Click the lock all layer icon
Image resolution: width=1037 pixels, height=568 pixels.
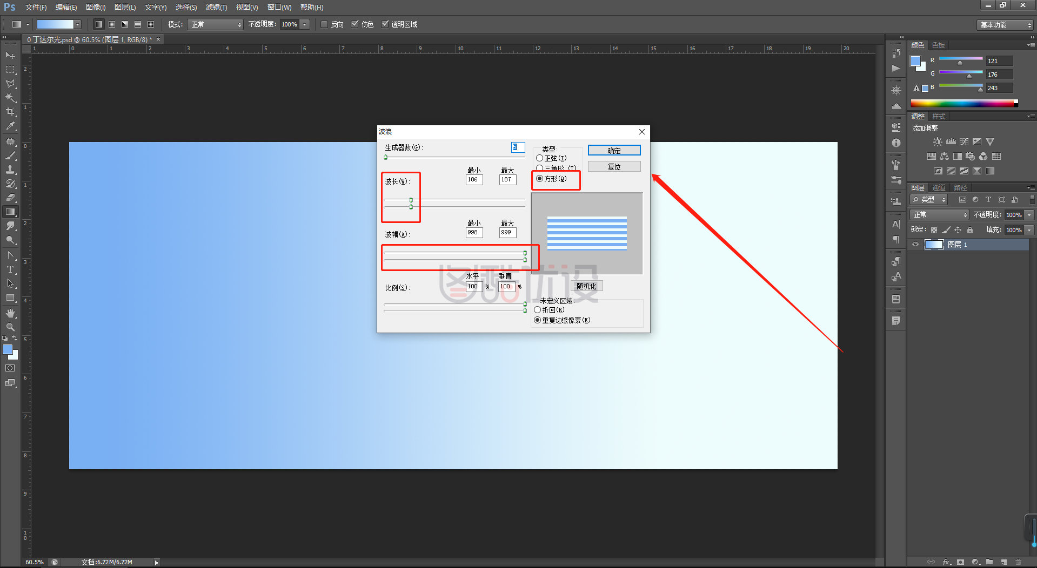[970, 230]
